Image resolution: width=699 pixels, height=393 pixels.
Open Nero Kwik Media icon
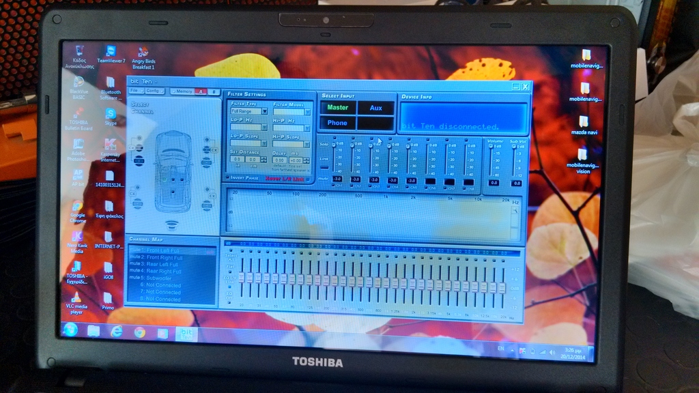coord(77,242)
